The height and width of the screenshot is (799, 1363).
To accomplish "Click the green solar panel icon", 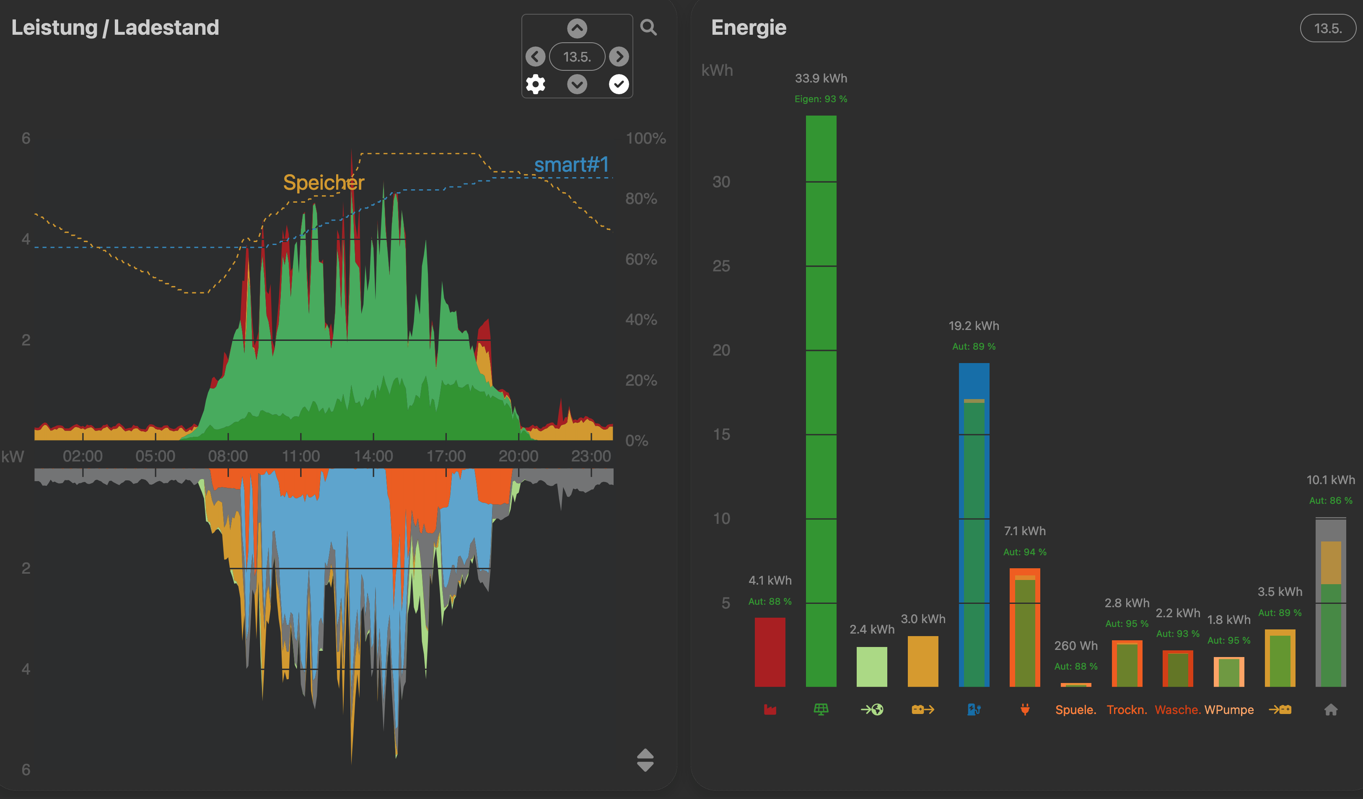I will click(x=821, y=709).
